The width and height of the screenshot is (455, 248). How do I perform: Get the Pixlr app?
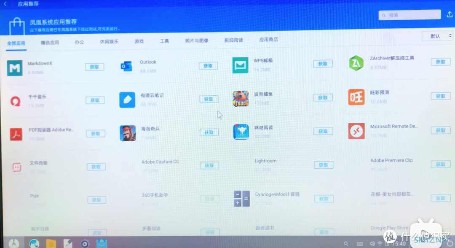coord(96,200)
